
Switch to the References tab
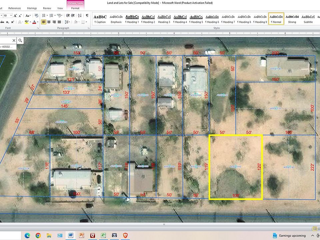(14, 8)
